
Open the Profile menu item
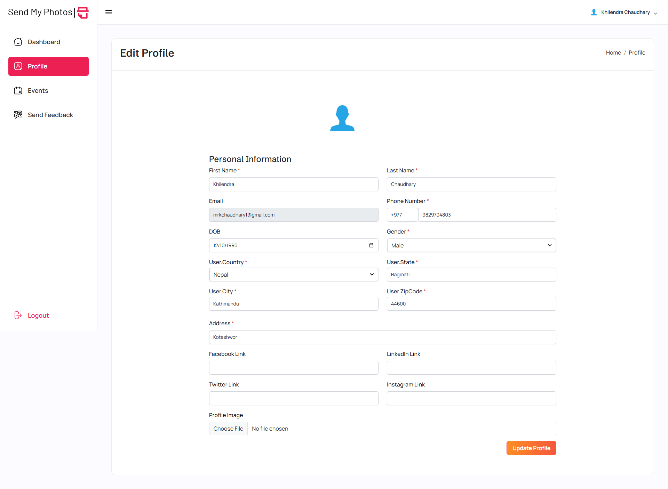(x=48, y=66)
